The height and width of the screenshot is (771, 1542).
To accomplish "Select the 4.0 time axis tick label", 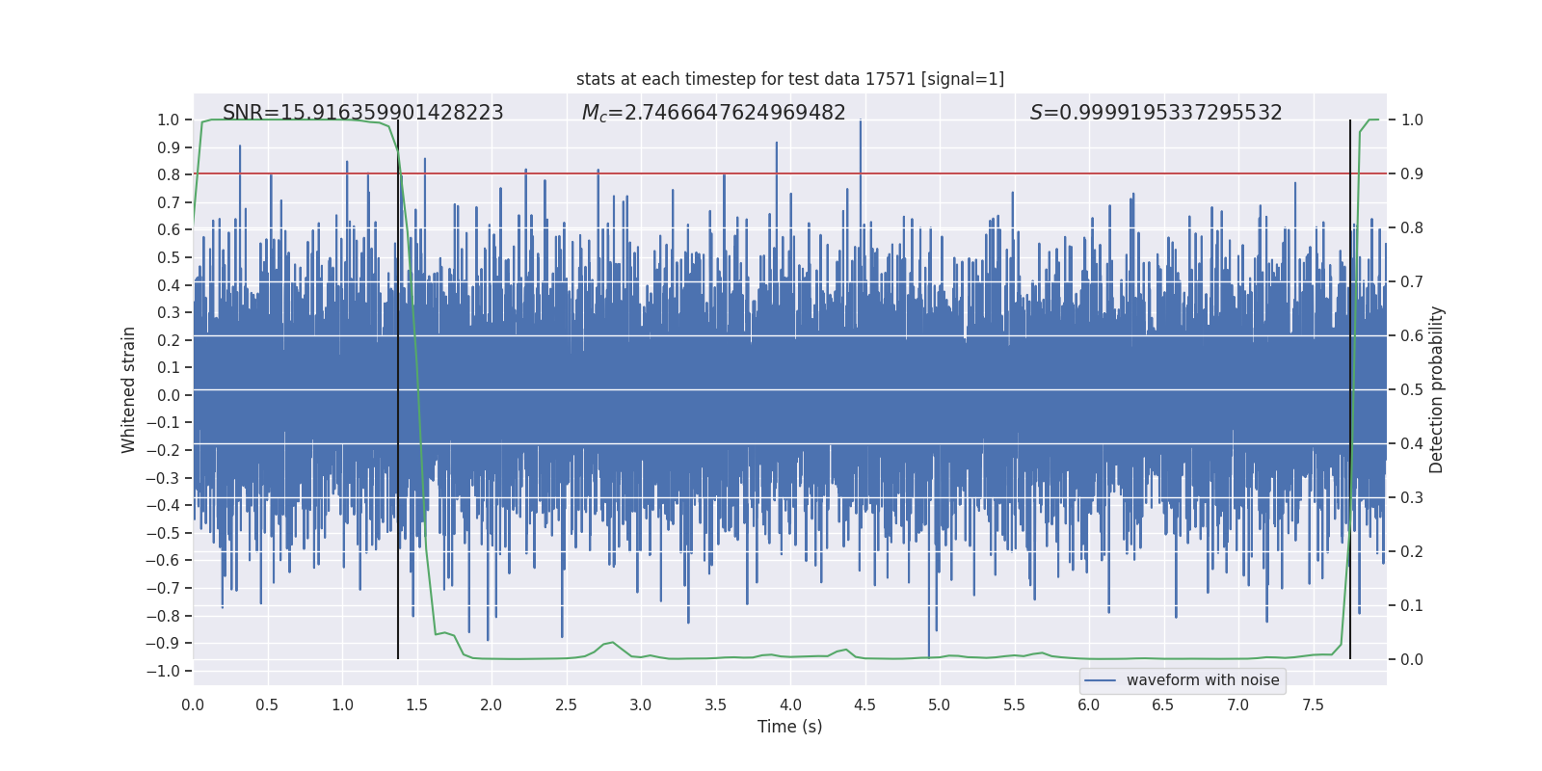I will 790,705.
